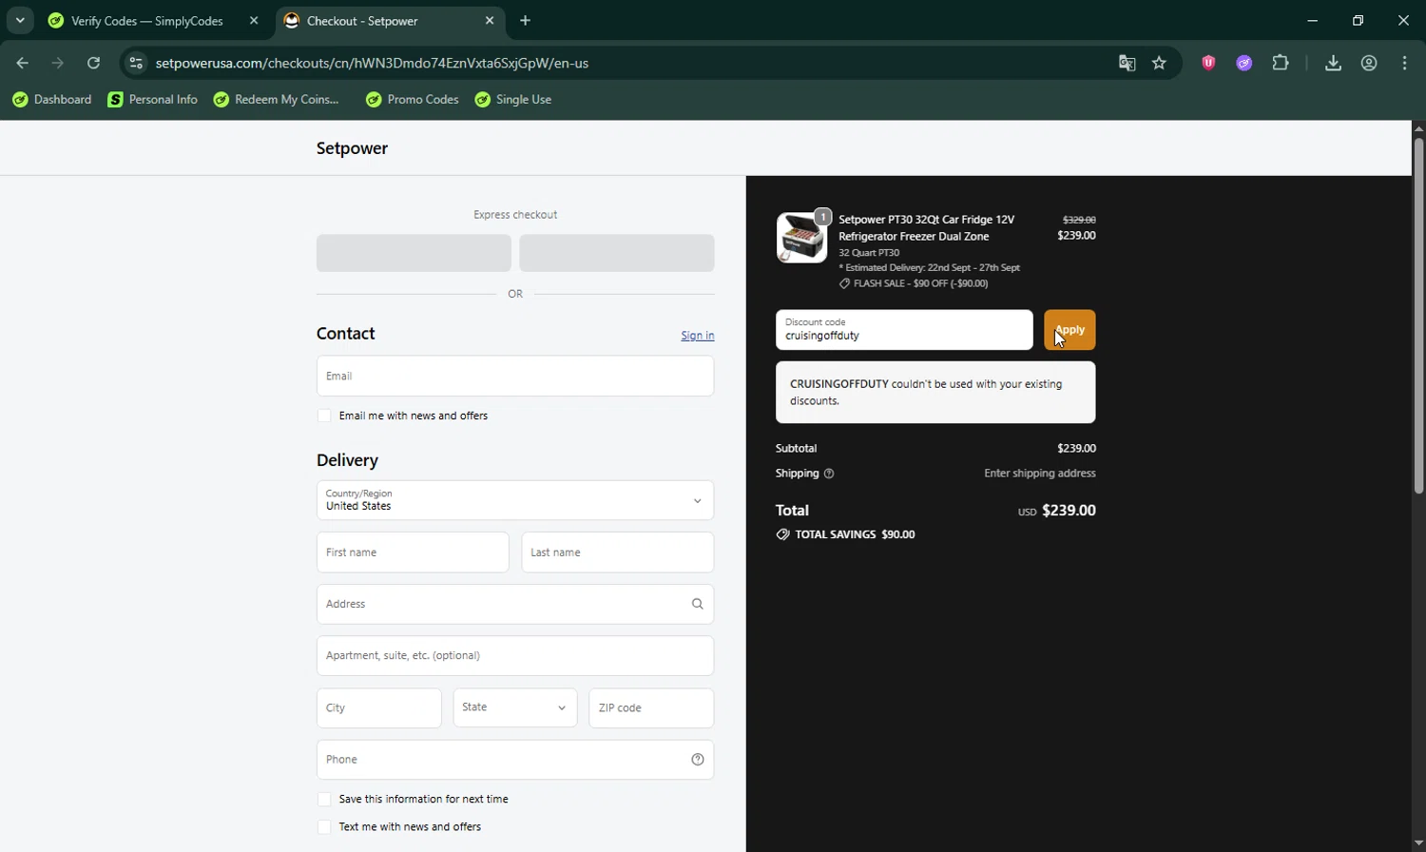Close the Verify Codes — SimplyCodes tab
This screenshot has width=1426, height=852.
pyautogui.click(x=254, y=21)
